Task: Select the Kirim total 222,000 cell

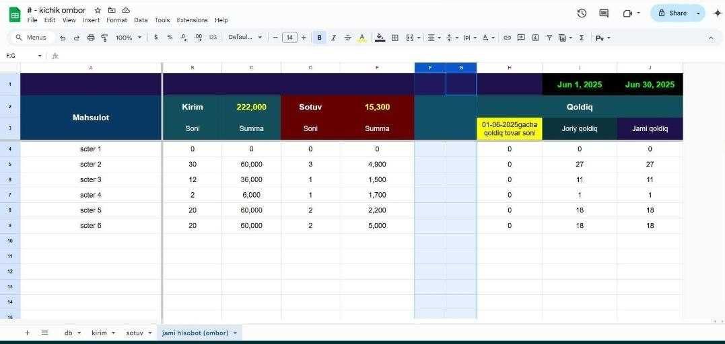Action: [x=252, y=107]
